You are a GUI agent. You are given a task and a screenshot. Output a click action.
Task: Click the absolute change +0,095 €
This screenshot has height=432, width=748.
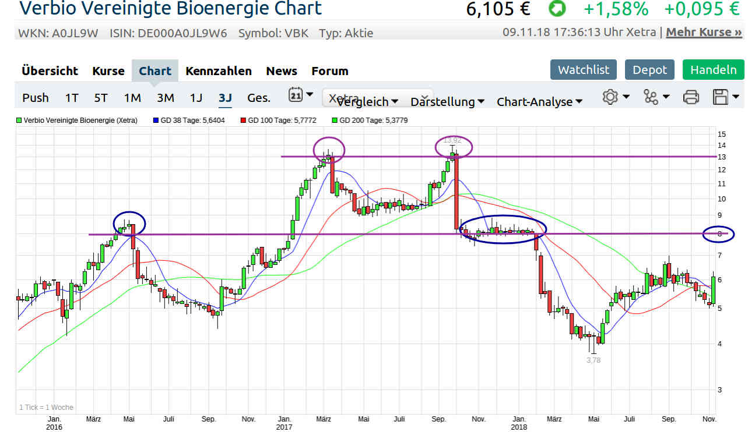[x=701, y=9]
